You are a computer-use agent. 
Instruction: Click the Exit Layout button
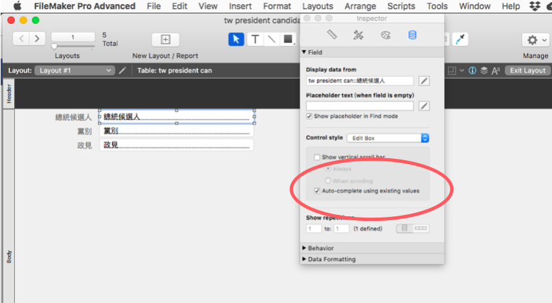coord(527,70)
